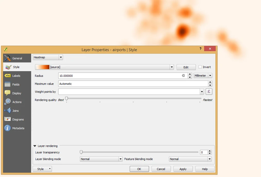Open the Diagrams icon
The image size is (261, 177).
[8, 119]
